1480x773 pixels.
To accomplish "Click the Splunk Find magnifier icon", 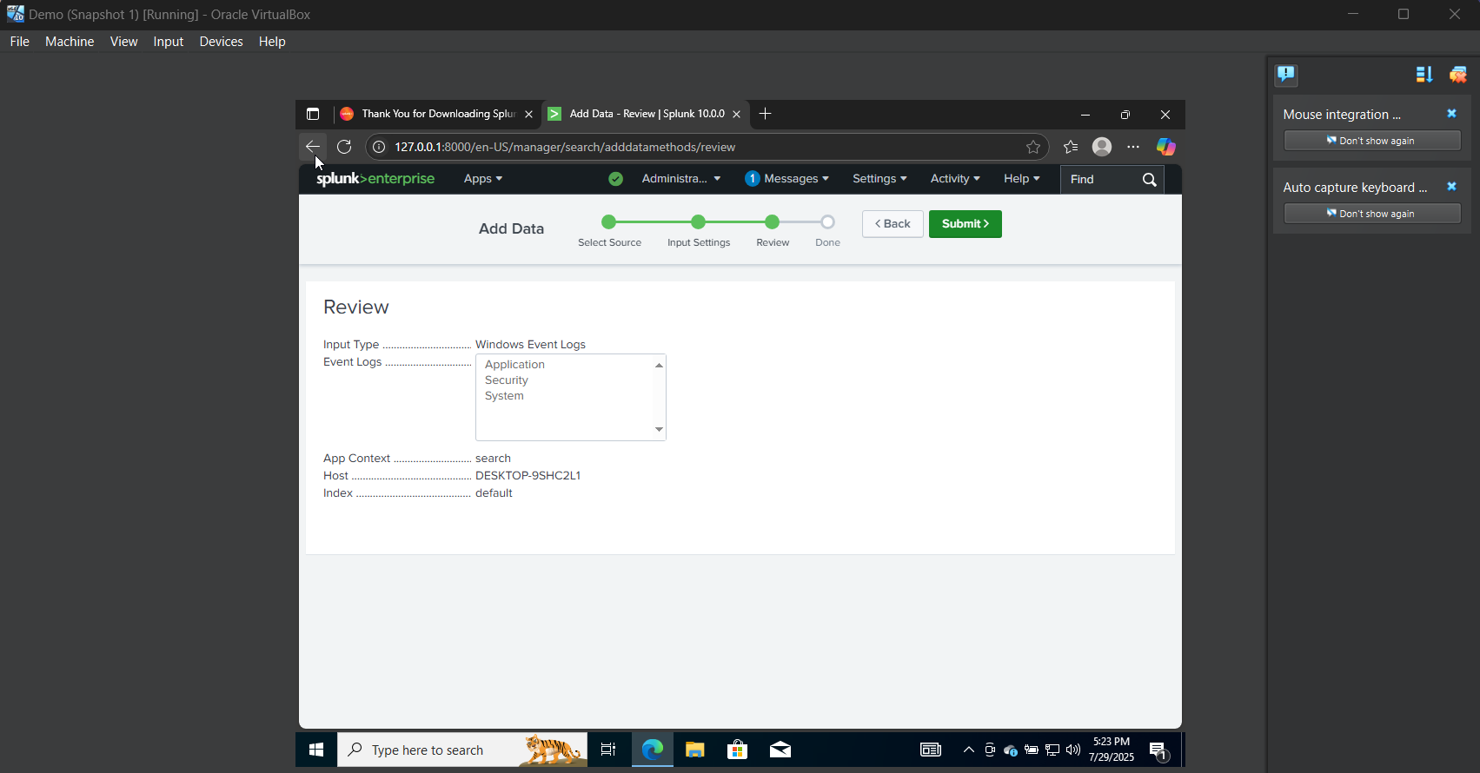I will pyautogui.click(x=1150, y=180).
